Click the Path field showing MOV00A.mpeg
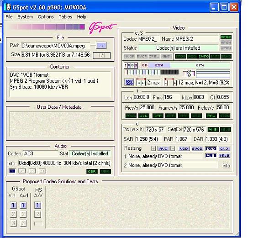Screen dimensions: 274x238 56,46
